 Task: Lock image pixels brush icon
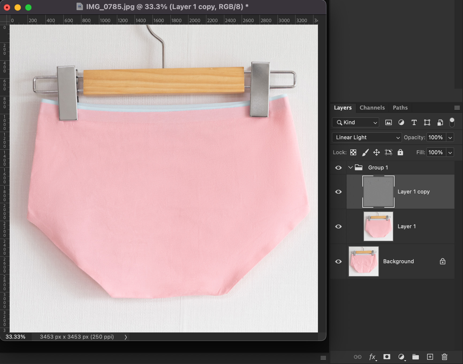(x=365, y=152)
